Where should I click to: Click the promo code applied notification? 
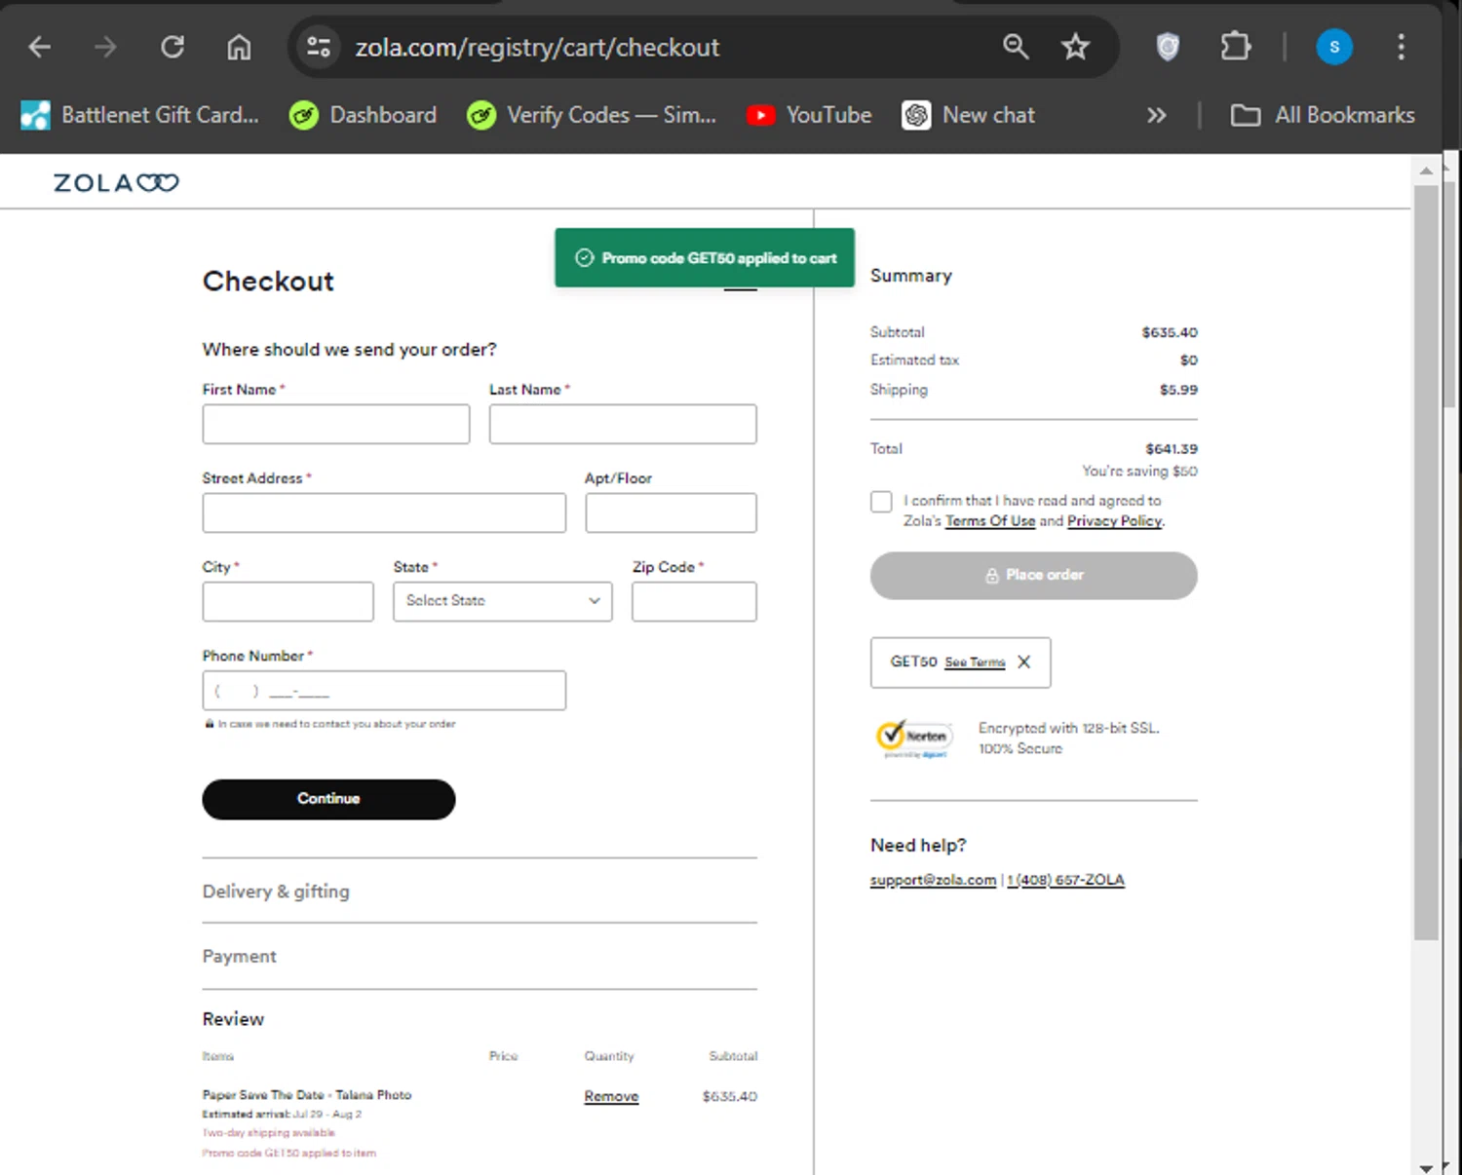pyautogui.click(x=705, y=258)
